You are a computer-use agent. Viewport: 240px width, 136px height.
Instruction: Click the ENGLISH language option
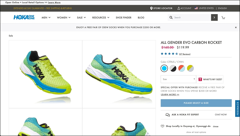pos(222,8)
